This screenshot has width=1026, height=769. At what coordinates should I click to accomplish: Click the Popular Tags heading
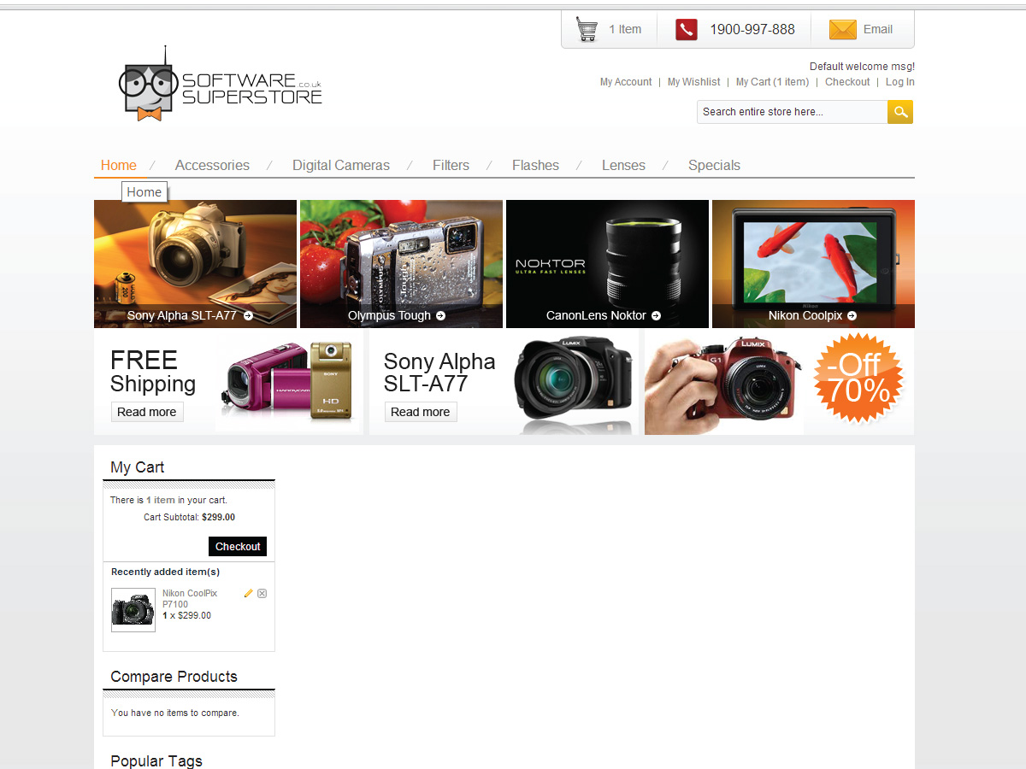pyautogui.click(x=156, y=760)
